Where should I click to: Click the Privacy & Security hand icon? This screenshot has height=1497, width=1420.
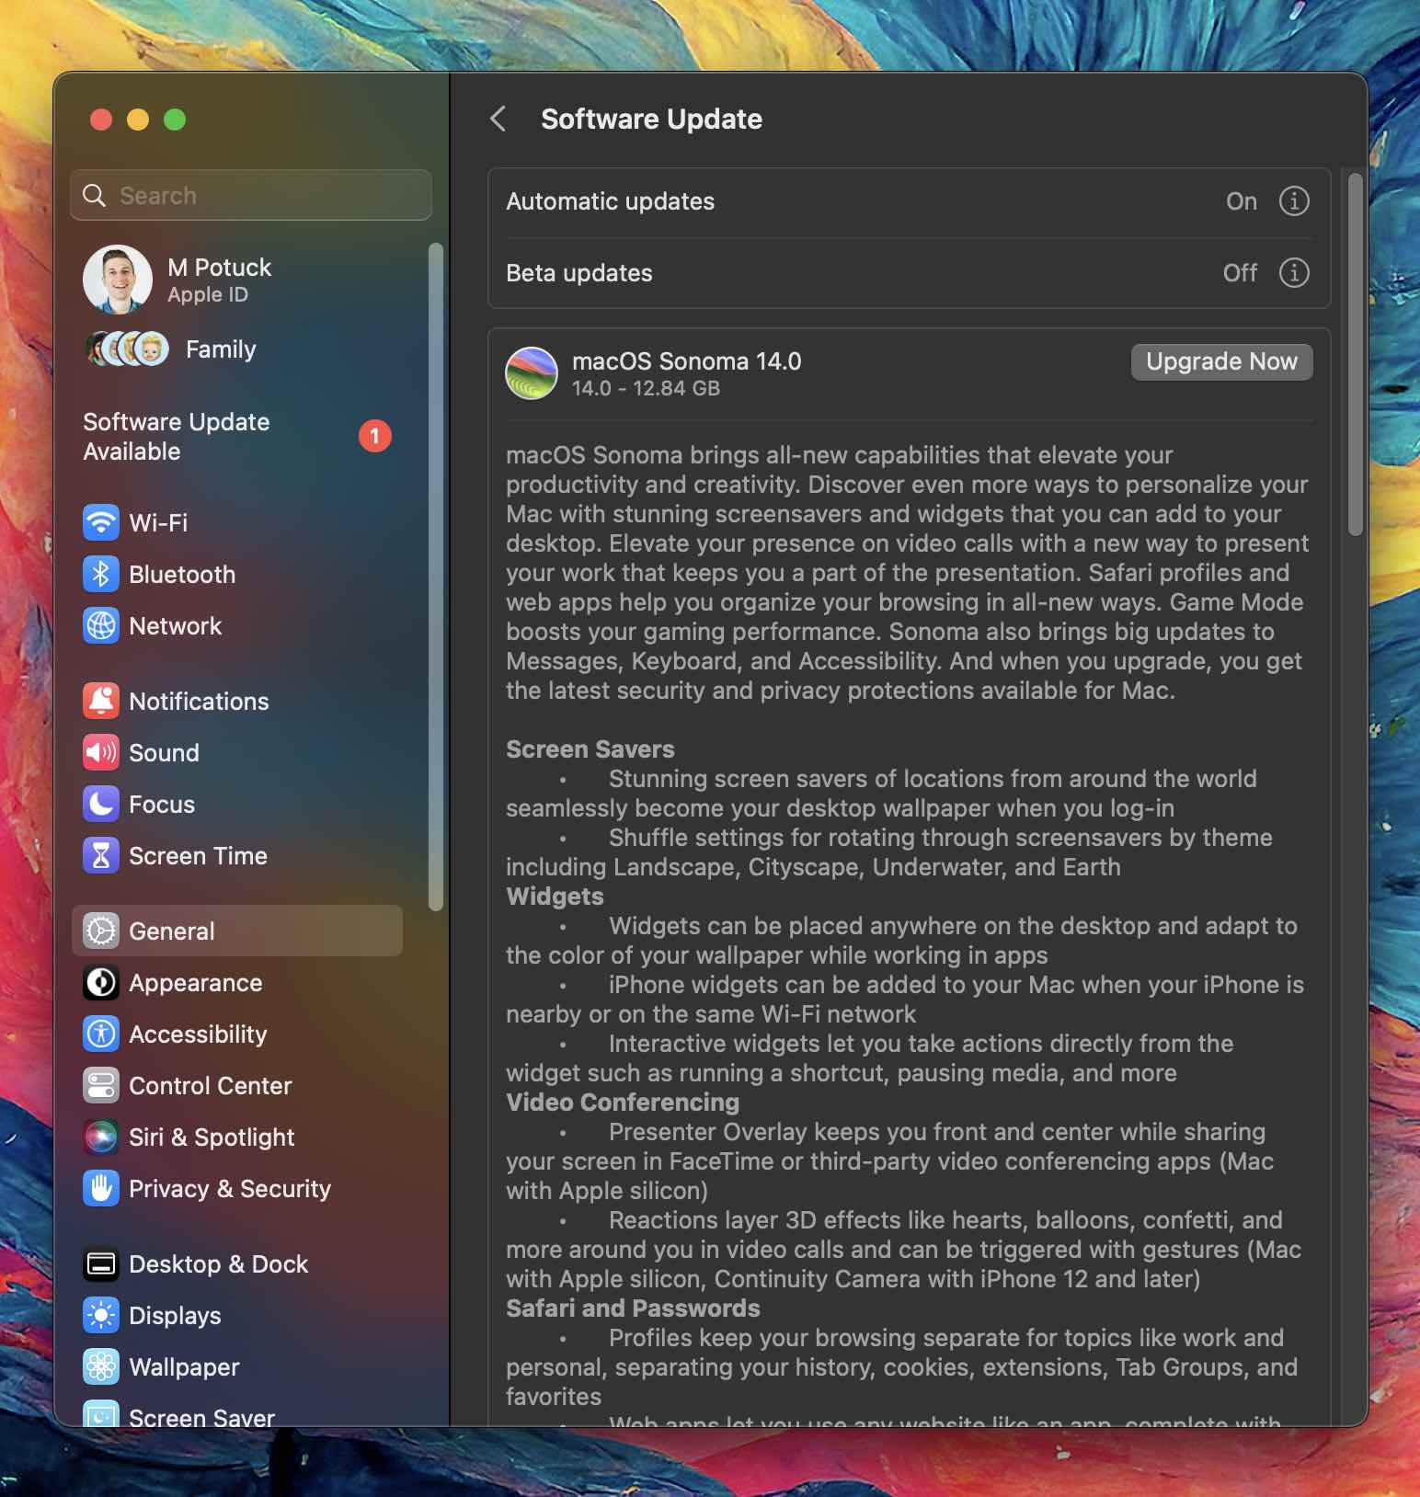coord(101,1188)
